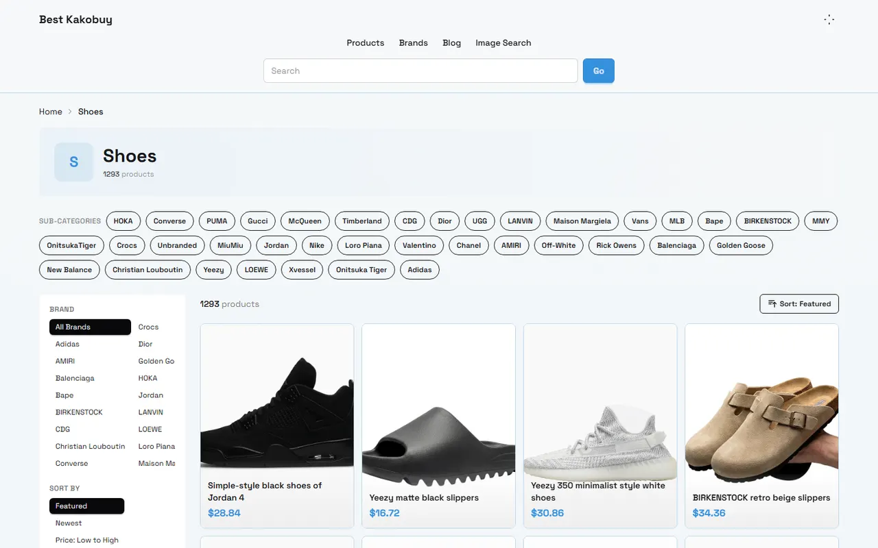The width and height of the screenshot is (878, 548).
Task: Select the HOKA sub-category chip
Action: pos(123,221)
